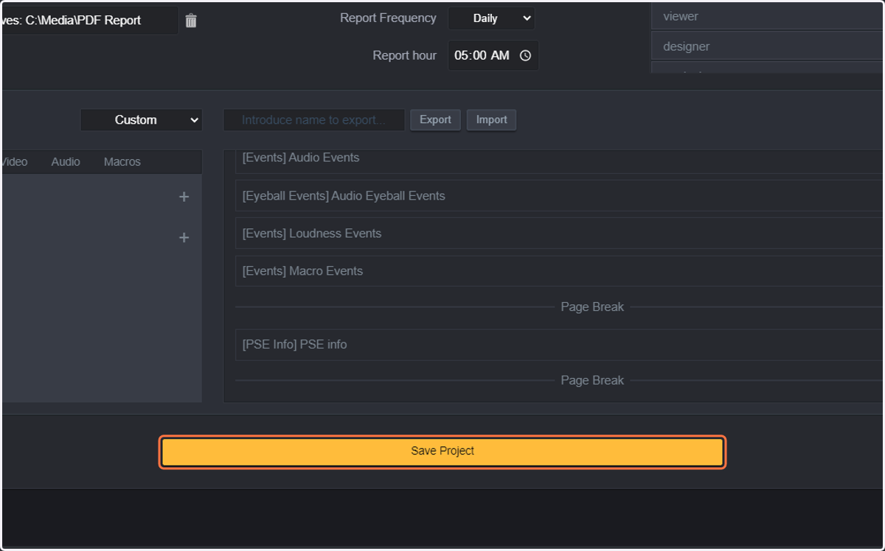This screenshot has height=551, width=885.
Task: Click the second plus icon in left panel
Action: [x=184, y=237]
